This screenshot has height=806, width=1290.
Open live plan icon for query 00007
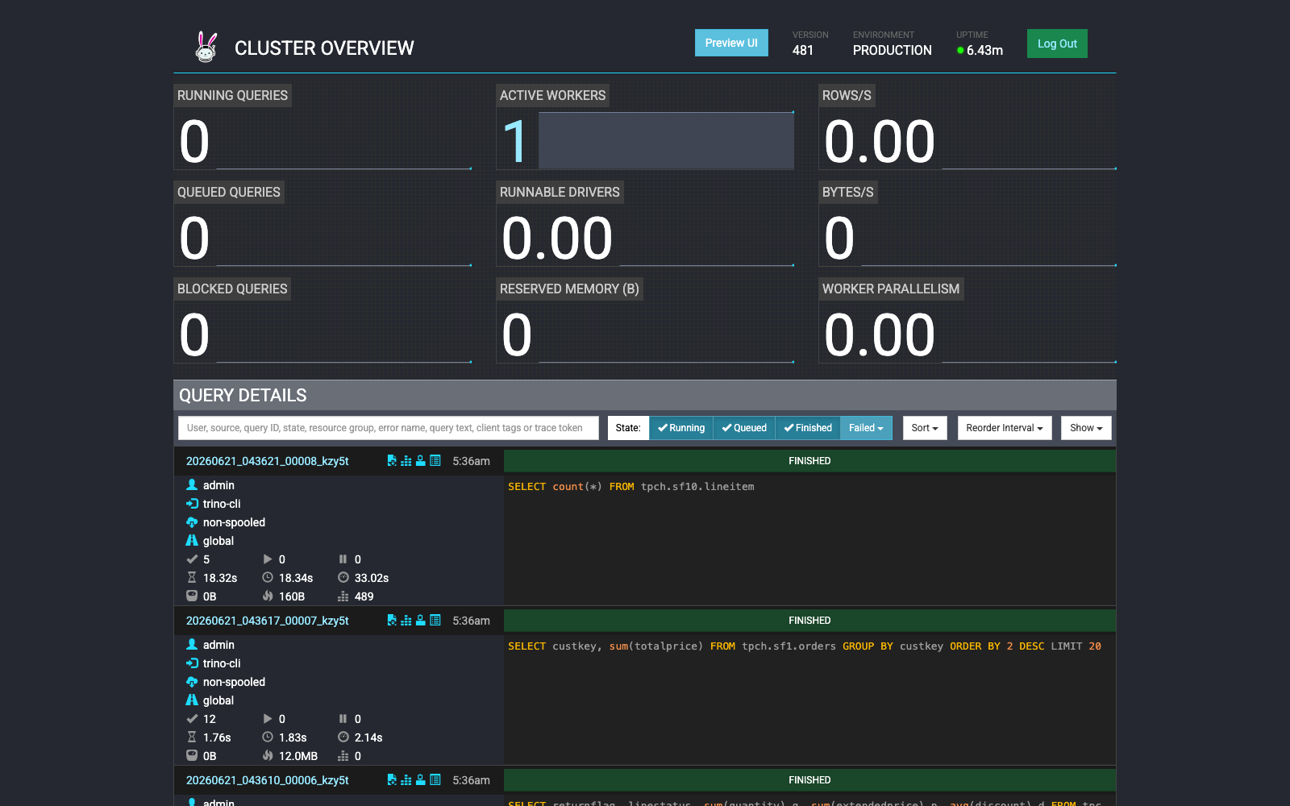pos(421,621)
